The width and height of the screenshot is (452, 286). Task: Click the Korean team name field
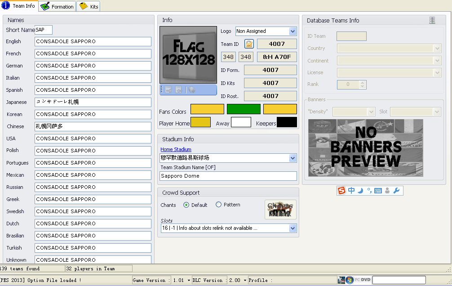93,114
